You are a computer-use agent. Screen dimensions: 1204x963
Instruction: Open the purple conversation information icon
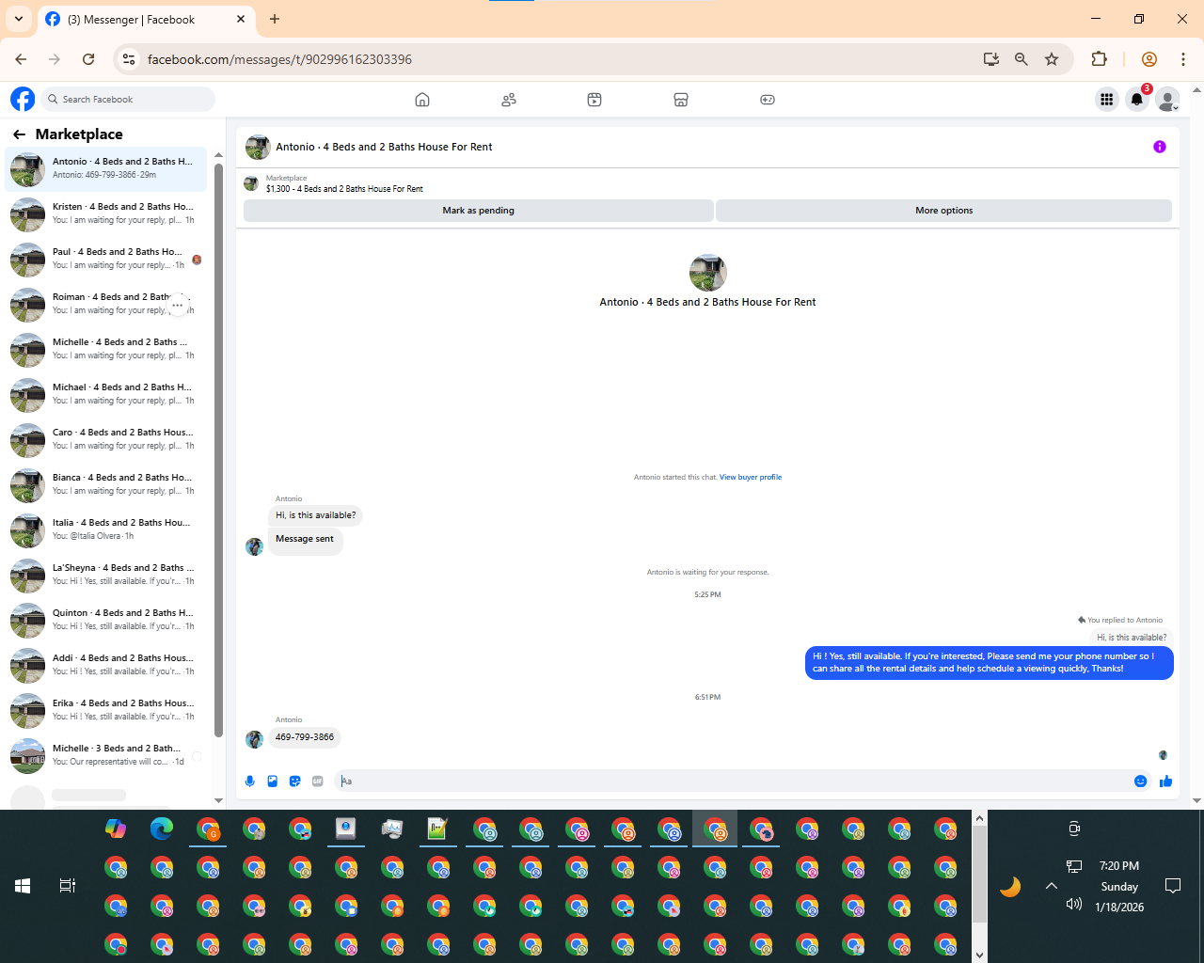click(x=1160, y=147)
